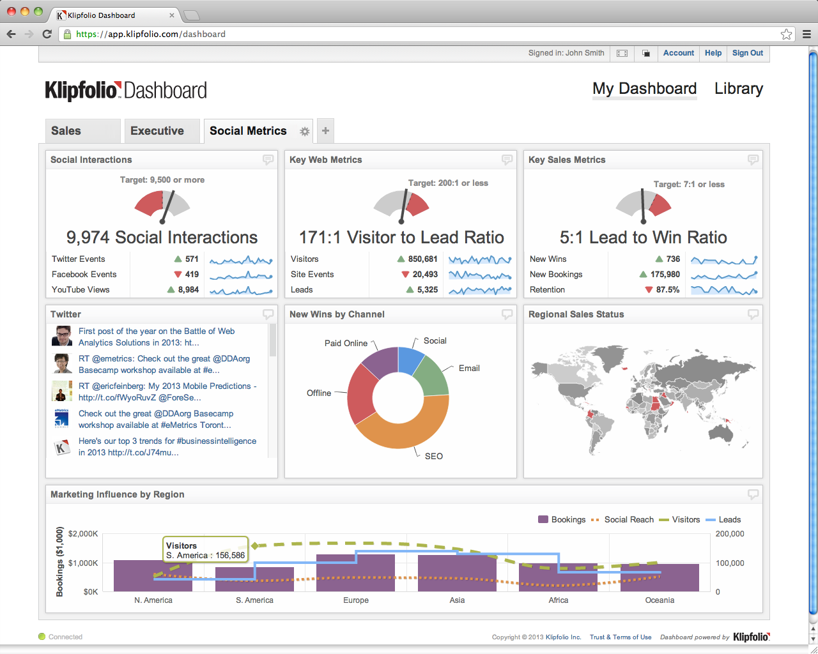Click Australia on the regional sales map
Image resolution: width=818 pixels, height=654 pixels.
click(x=722, y=432)
